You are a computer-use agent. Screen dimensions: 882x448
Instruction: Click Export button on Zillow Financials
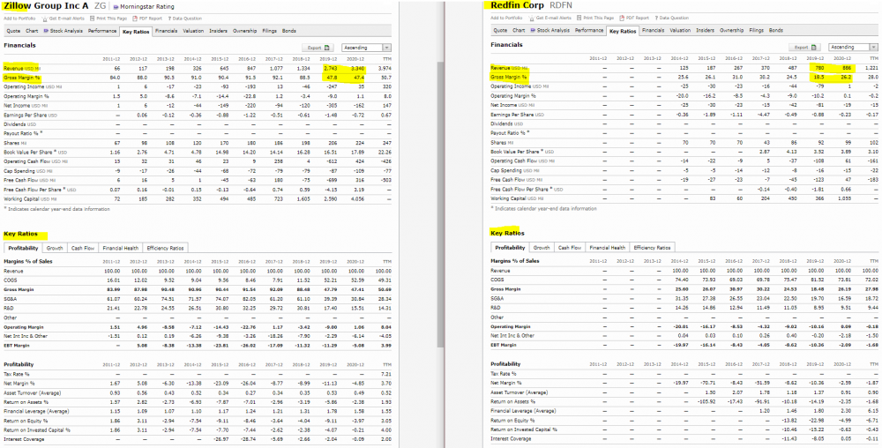click(x=318, y=48)
